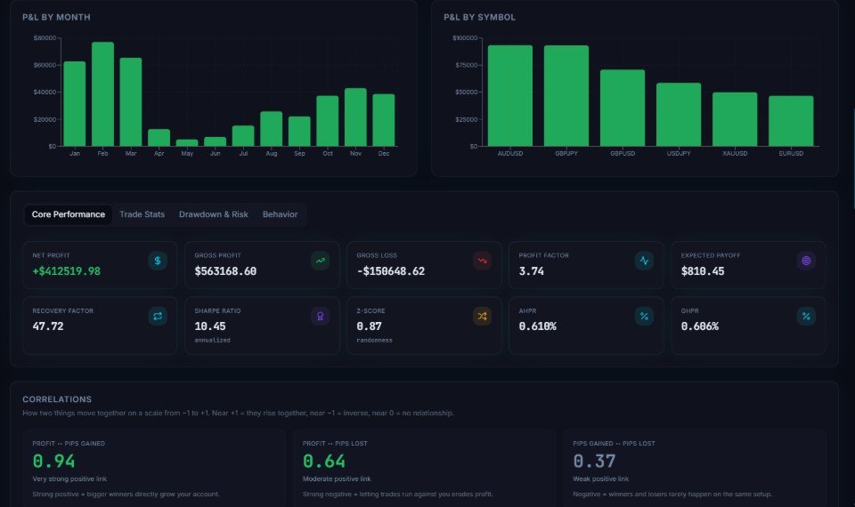Click 'Very strong positive link' label
Viewport: 855px width, 507px height.
[x=69, y=479]
